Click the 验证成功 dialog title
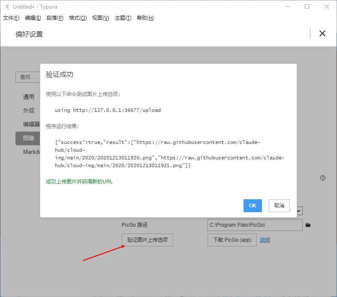This screenshot has height=297, width=337. pos(59,75)
